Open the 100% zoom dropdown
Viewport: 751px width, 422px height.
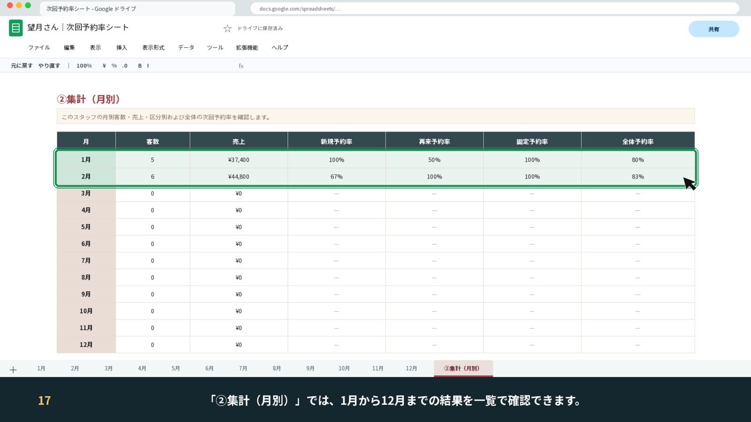point(84,66)
